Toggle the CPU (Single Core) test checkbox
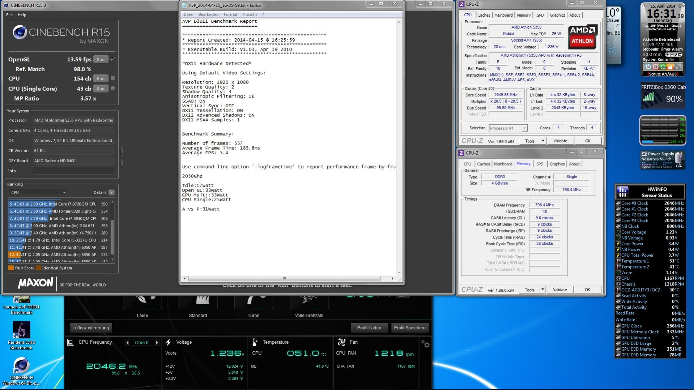This screenshot has height=390, width=694. pyautogui.click(x=113, y=89)
